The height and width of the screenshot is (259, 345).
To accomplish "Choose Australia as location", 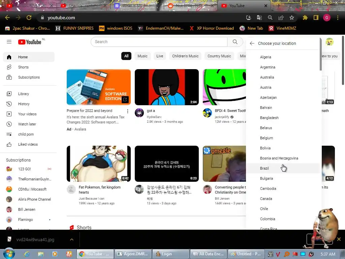I will (x=283, y=77).
